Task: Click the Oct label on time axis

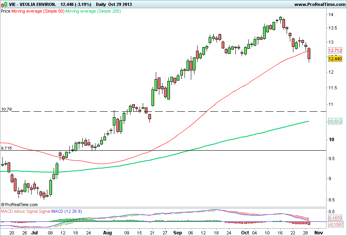Action: tap(245, 233)
